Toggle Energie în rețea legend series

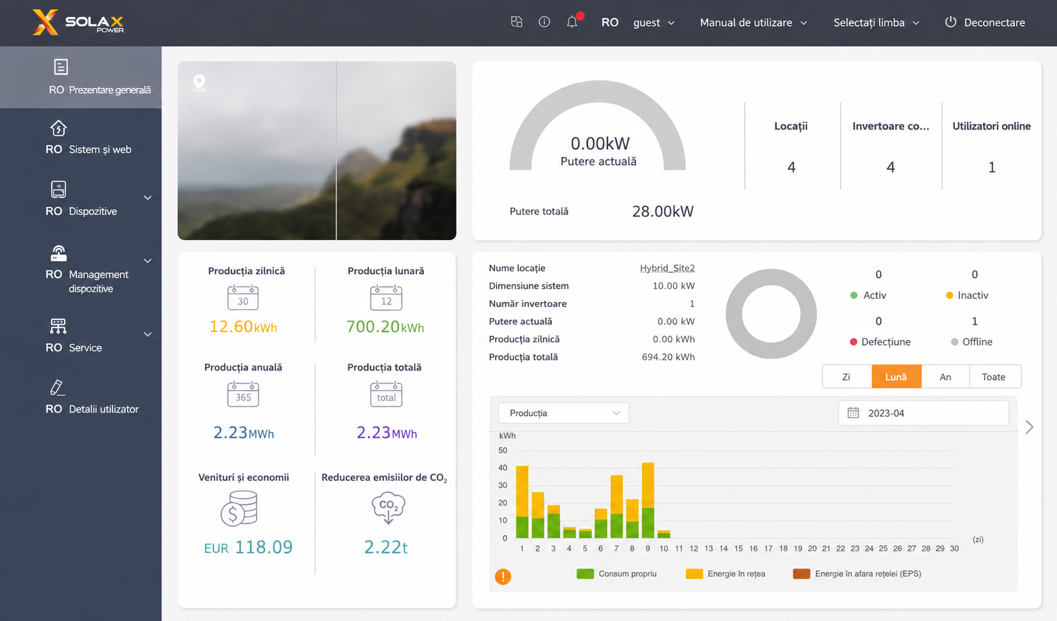(725, 573)
